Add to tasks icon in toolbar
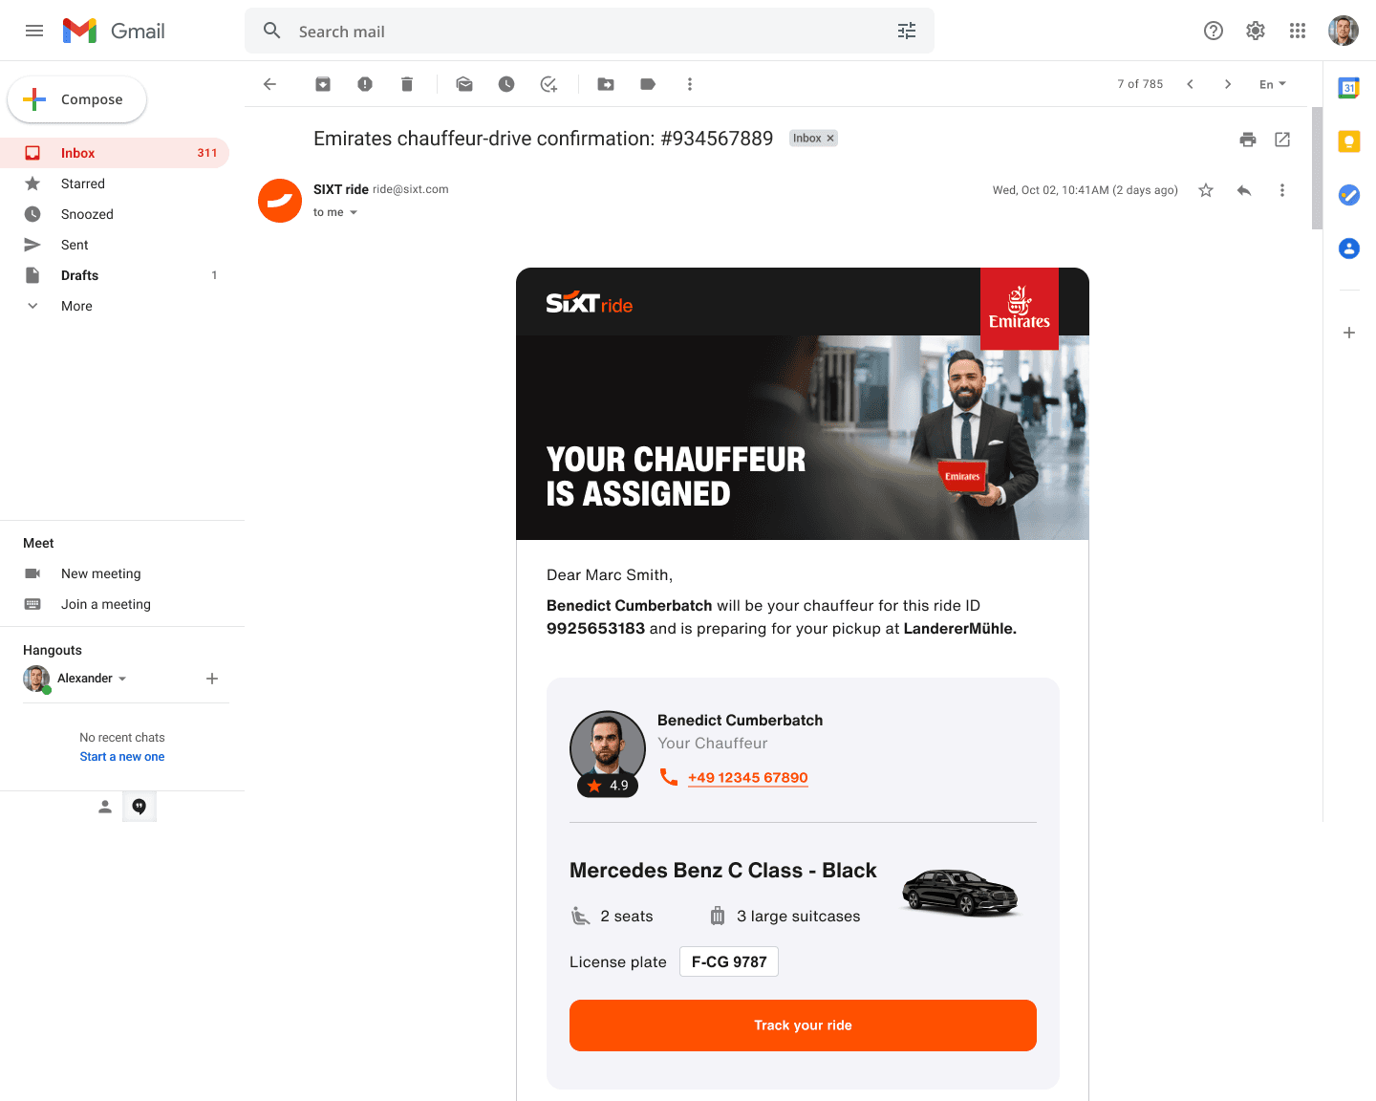 coord(548,84)
